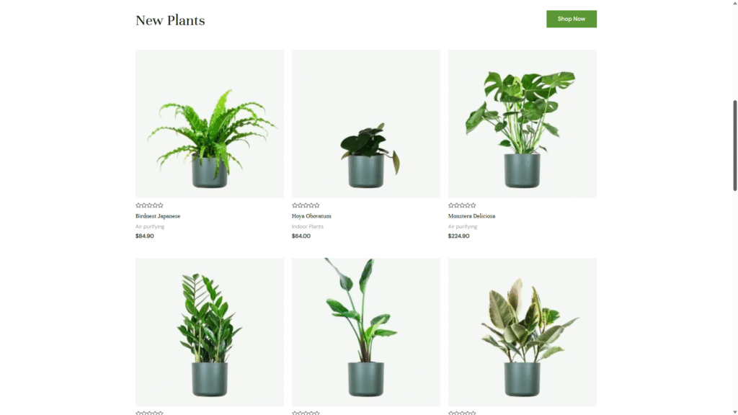Click the scrollbar down arrow
The height and width of the screenshot is (415, 738).
click(734, 412)
